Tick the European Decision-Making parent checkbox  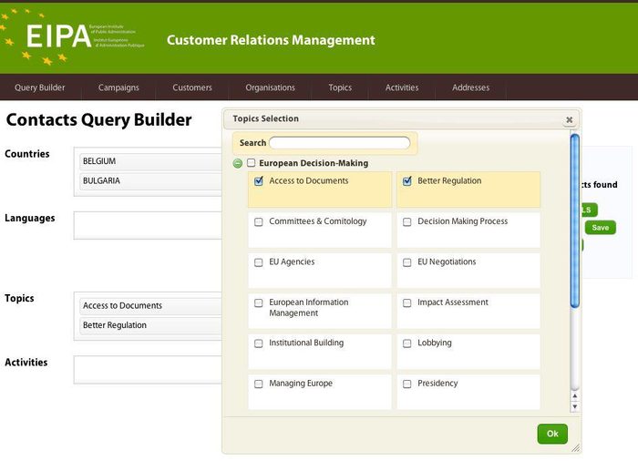pyautogui.click(x=252, y=164)
